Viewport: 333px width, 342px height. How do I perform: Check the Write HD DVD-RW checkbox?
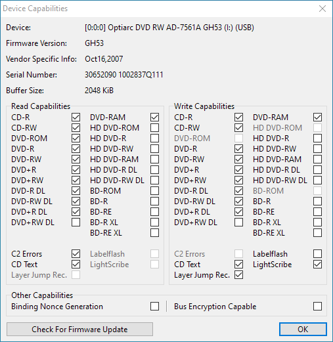[x=317, y=149]
